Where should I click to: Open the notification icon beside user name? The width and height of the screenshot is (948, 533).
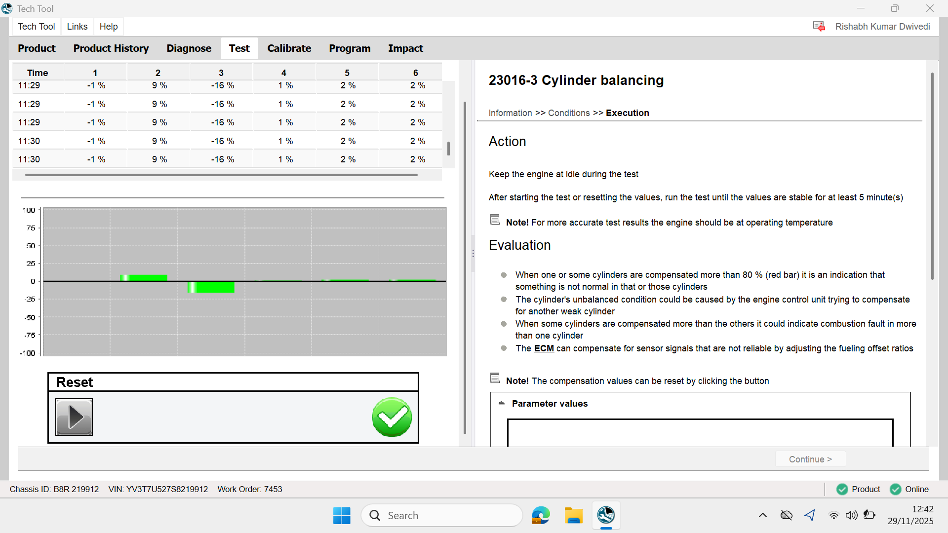tap(819, 26)
